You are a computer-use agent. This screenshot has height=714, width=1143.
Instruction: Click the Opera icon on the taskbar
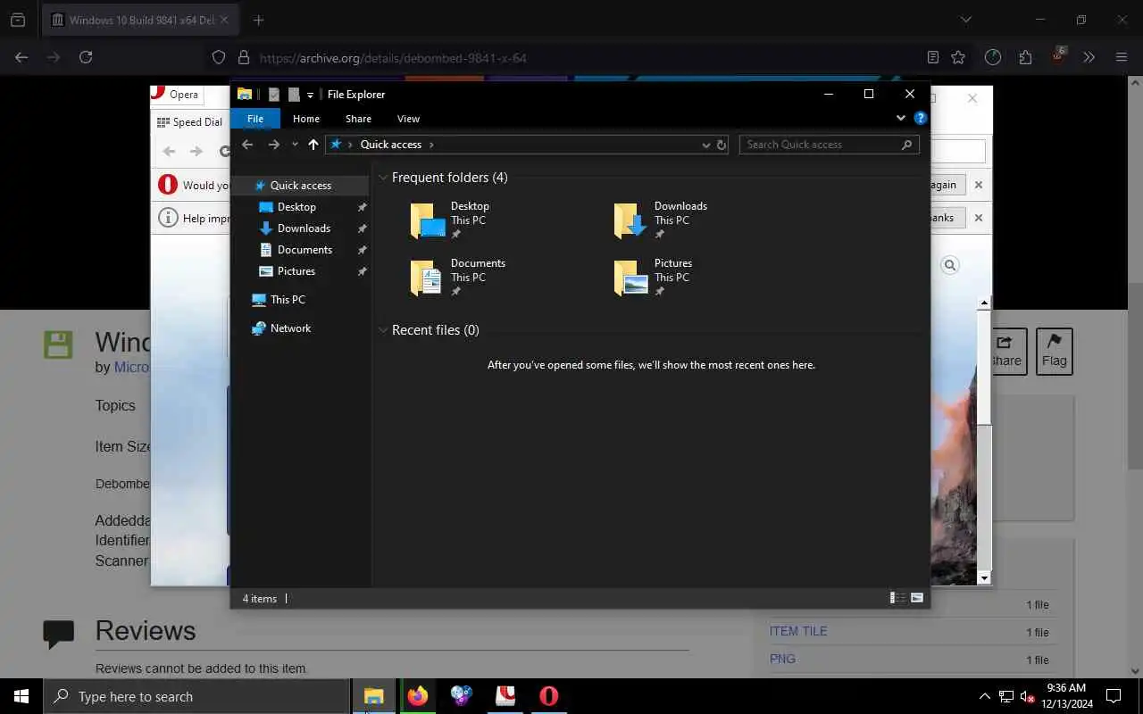pos(549,696)
